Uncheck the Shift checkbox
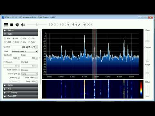Screen dimensions: 155x116 (x=5, y=47)
